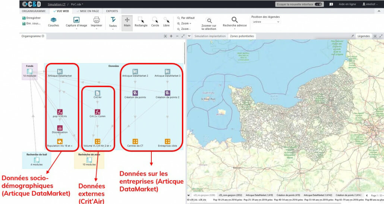Screen dimensions: 384x204
Task: Click the Discrétisation module icon
Action: (x=60, y=128)
